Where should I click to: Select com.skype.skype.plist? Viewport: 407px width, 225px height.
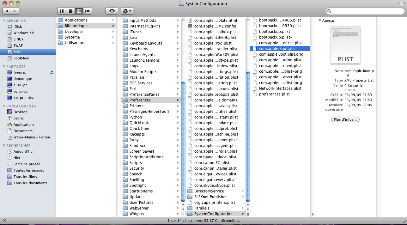click(215, 185)
